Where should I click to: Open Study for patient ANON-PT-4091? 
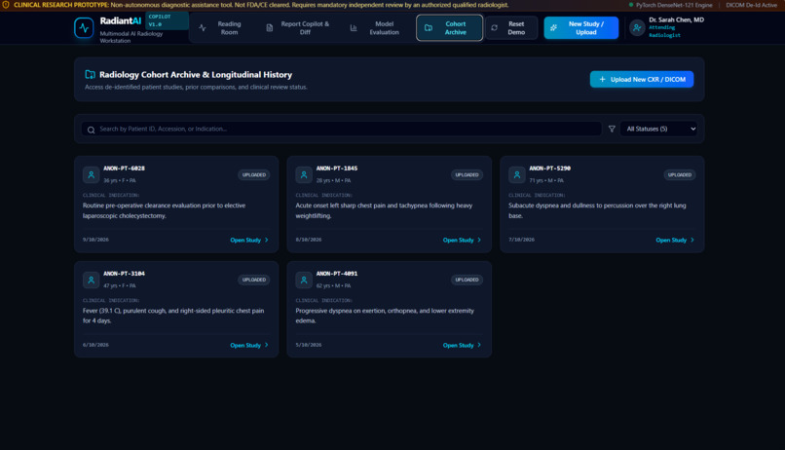(462, 346)
